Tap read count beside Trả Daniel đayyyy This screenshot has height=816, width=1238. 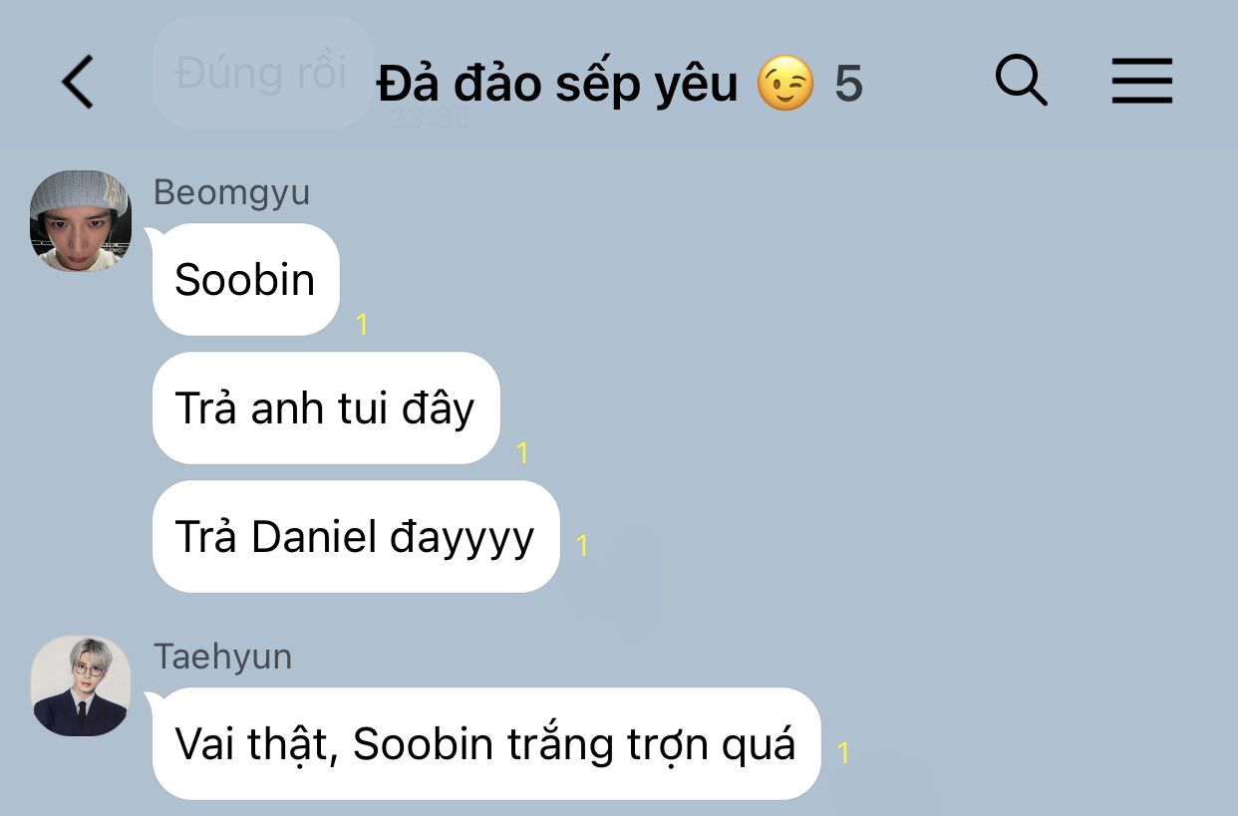click(583, 545)
